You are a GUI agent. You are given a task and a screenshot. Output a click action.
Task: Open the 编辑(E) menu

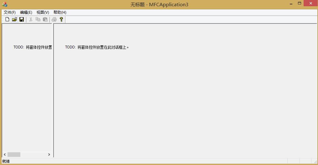pyautogui.click(x=26, y=12)
